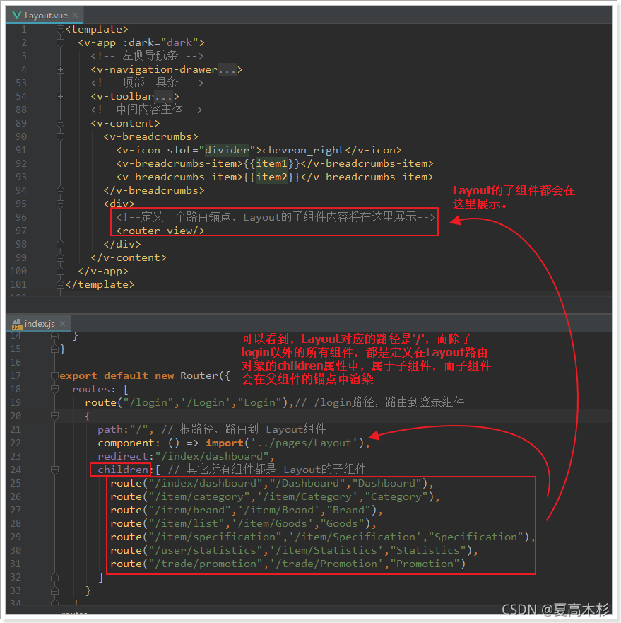Click line number 19 in index.js gutter
Screen dimensions: 621x623
pos(16,402)
